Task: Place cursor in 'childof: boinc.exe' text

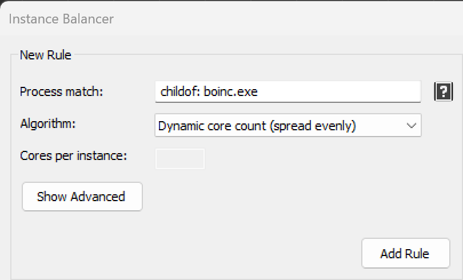Action: tap(209, 92)
